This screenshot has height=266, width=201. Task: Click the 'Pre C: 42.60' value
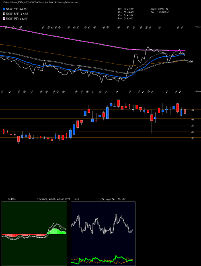[126, 19]
